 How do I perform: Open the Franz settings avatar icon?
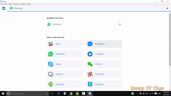coord(4,8)
